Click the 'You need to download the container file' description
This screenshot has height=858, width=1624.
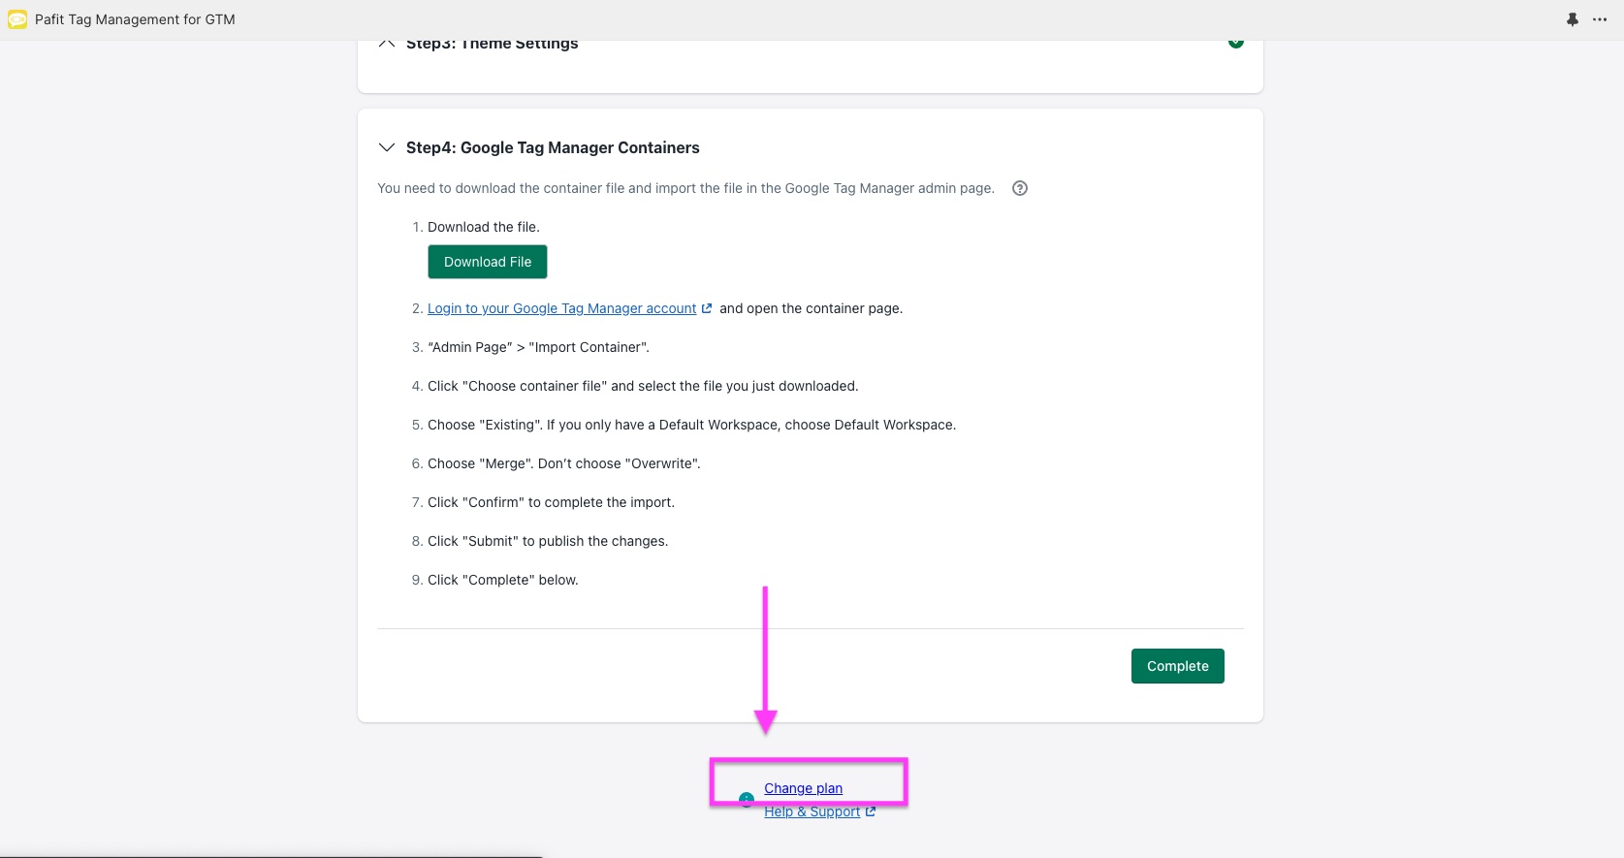coord(686,188)
